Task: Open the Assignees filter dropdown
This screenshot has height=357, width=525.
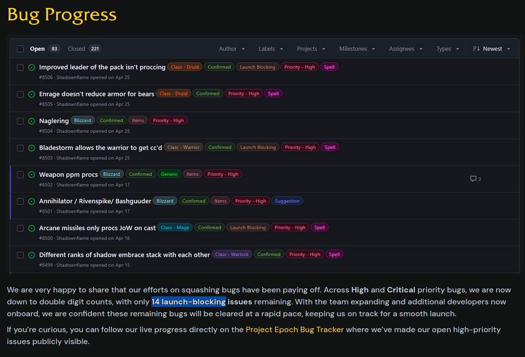Action: tap(405, 49)
